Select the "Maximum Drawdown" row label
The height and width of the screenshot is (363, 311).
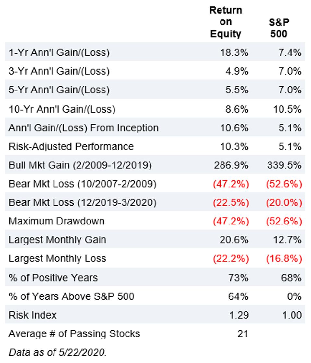56,221
